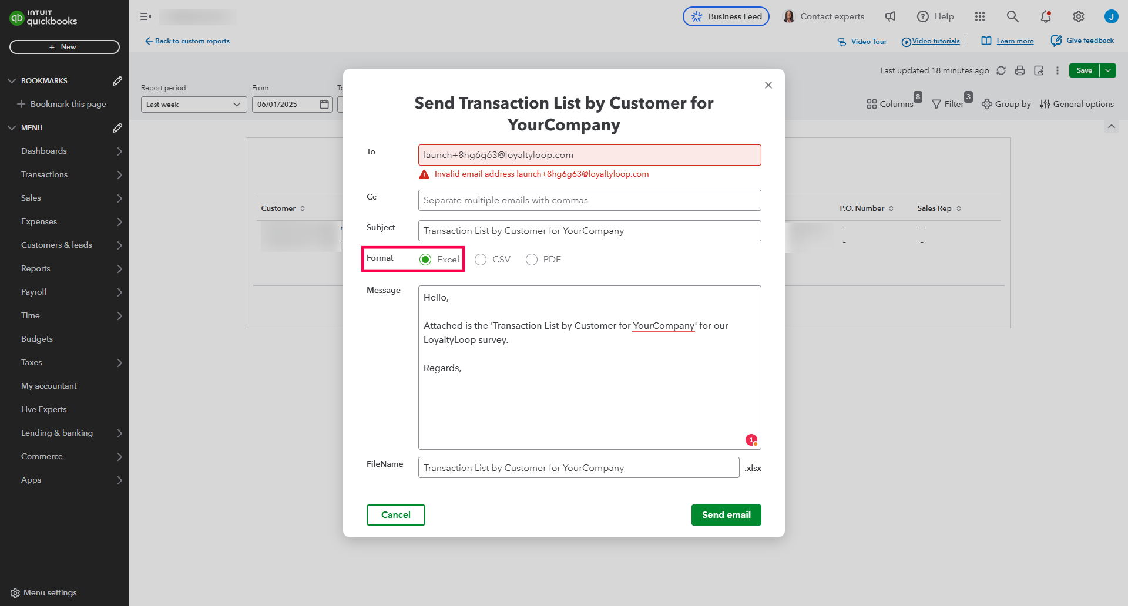
Task: Open the settings gear icon
Action: coord(1079,16)
